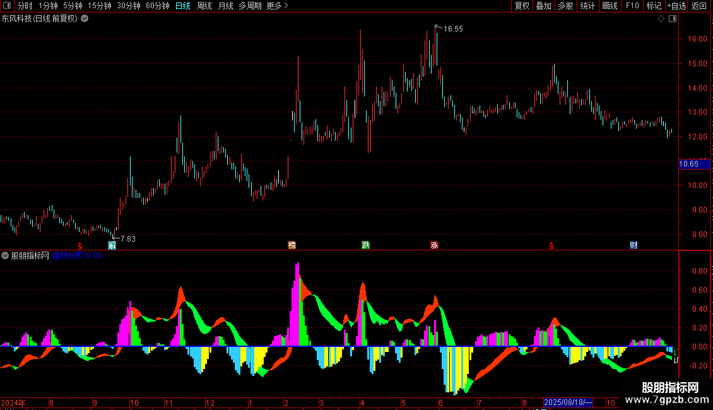Click the 解 event marker
This screenshot has width=713, height=410.
[x=112, y=245]
